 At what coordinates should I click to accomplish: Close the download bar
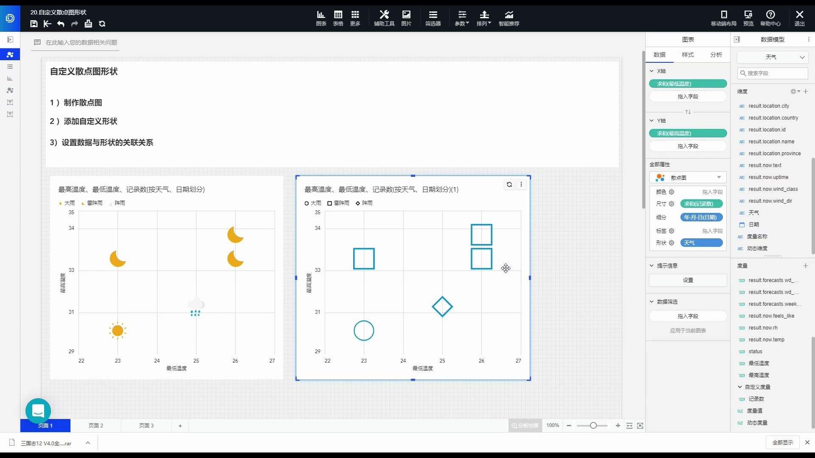807,442
